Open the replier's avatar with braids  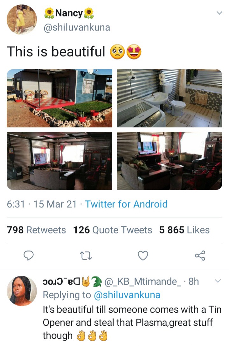tap(22, 291)
